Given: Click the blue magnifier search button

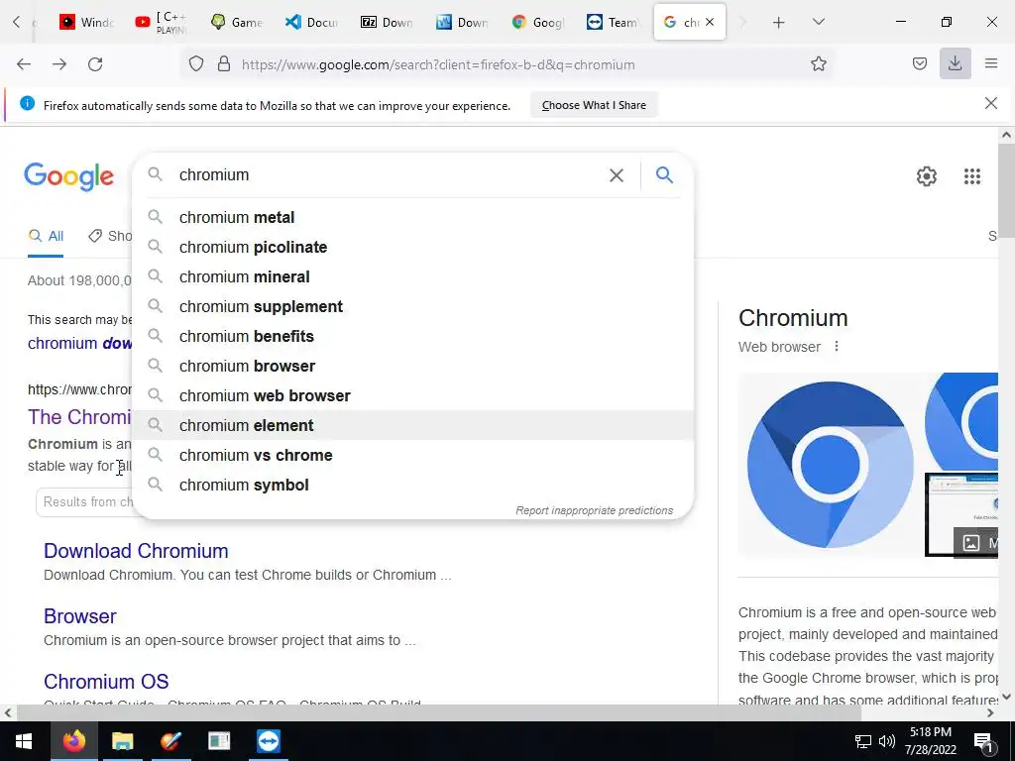Looking at the screenshot, I should coord(664,174).
